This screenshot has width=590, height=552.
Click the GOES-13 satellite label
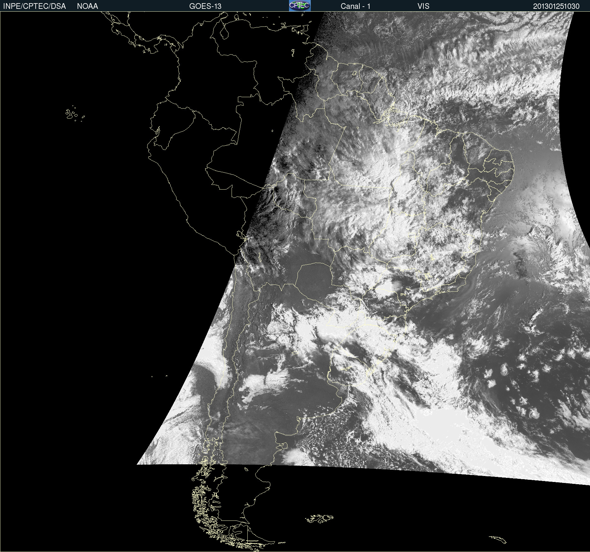(205, 6)
